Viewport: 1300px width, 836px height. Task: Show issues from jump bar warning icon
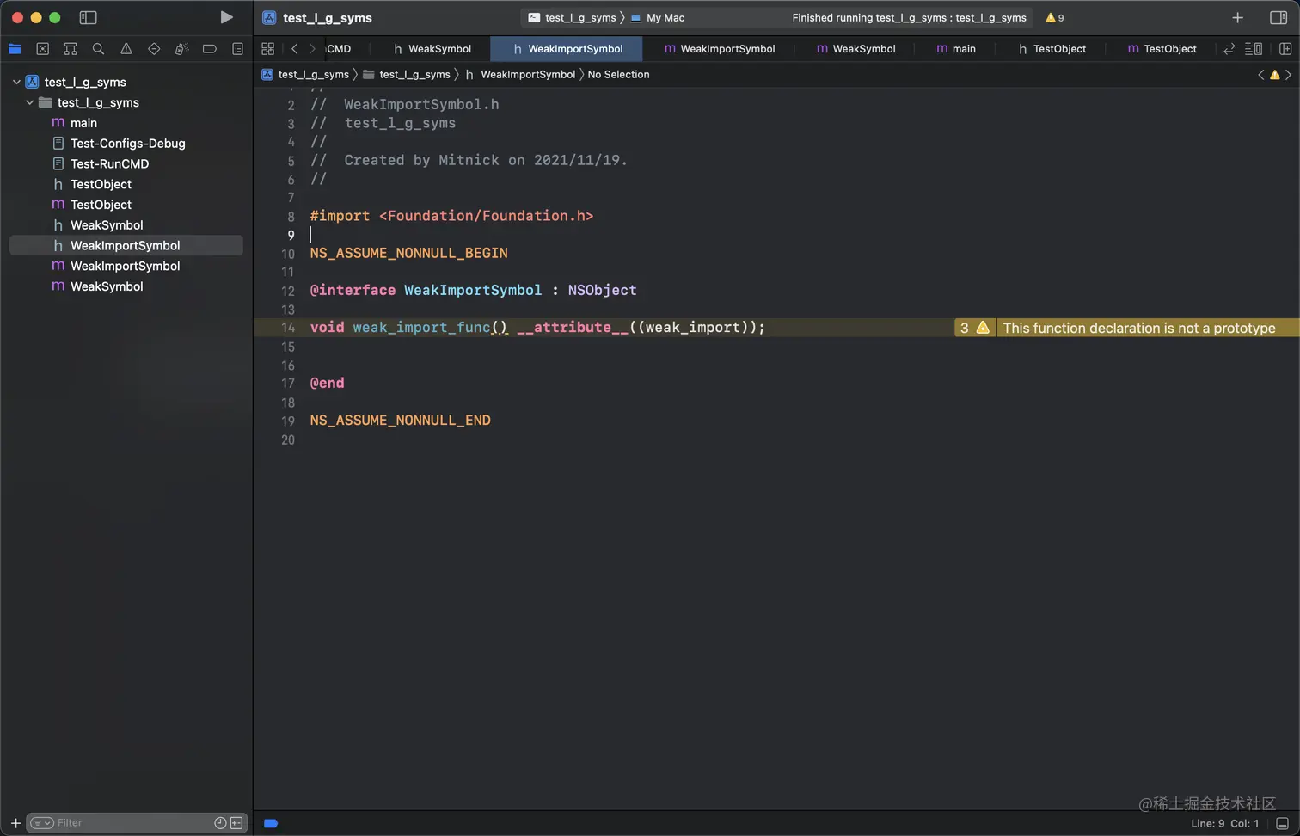coord(1275,75)
